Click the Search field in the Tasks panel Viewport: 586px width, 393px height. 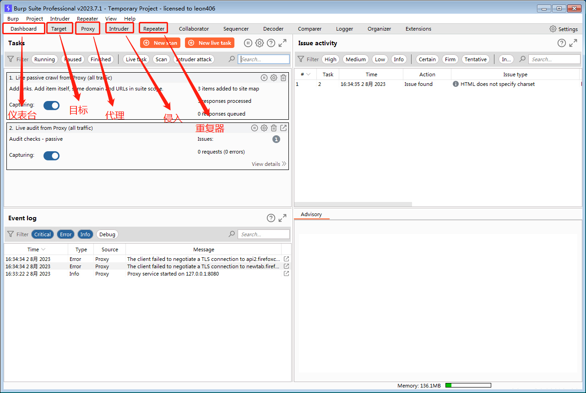pyautogui.click(x=264, y=58)
